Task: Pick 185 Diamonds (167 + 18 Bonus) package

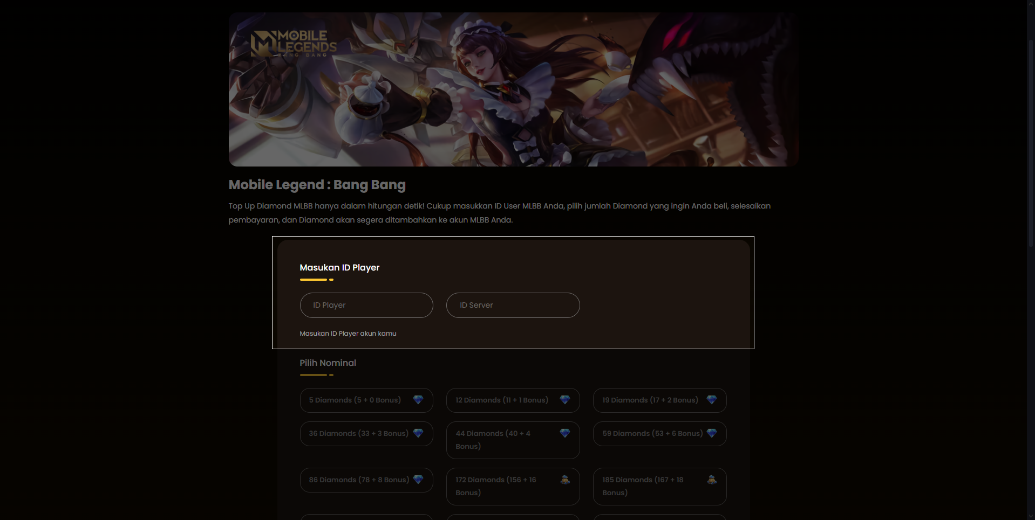Action: click(x=660, y=487)
